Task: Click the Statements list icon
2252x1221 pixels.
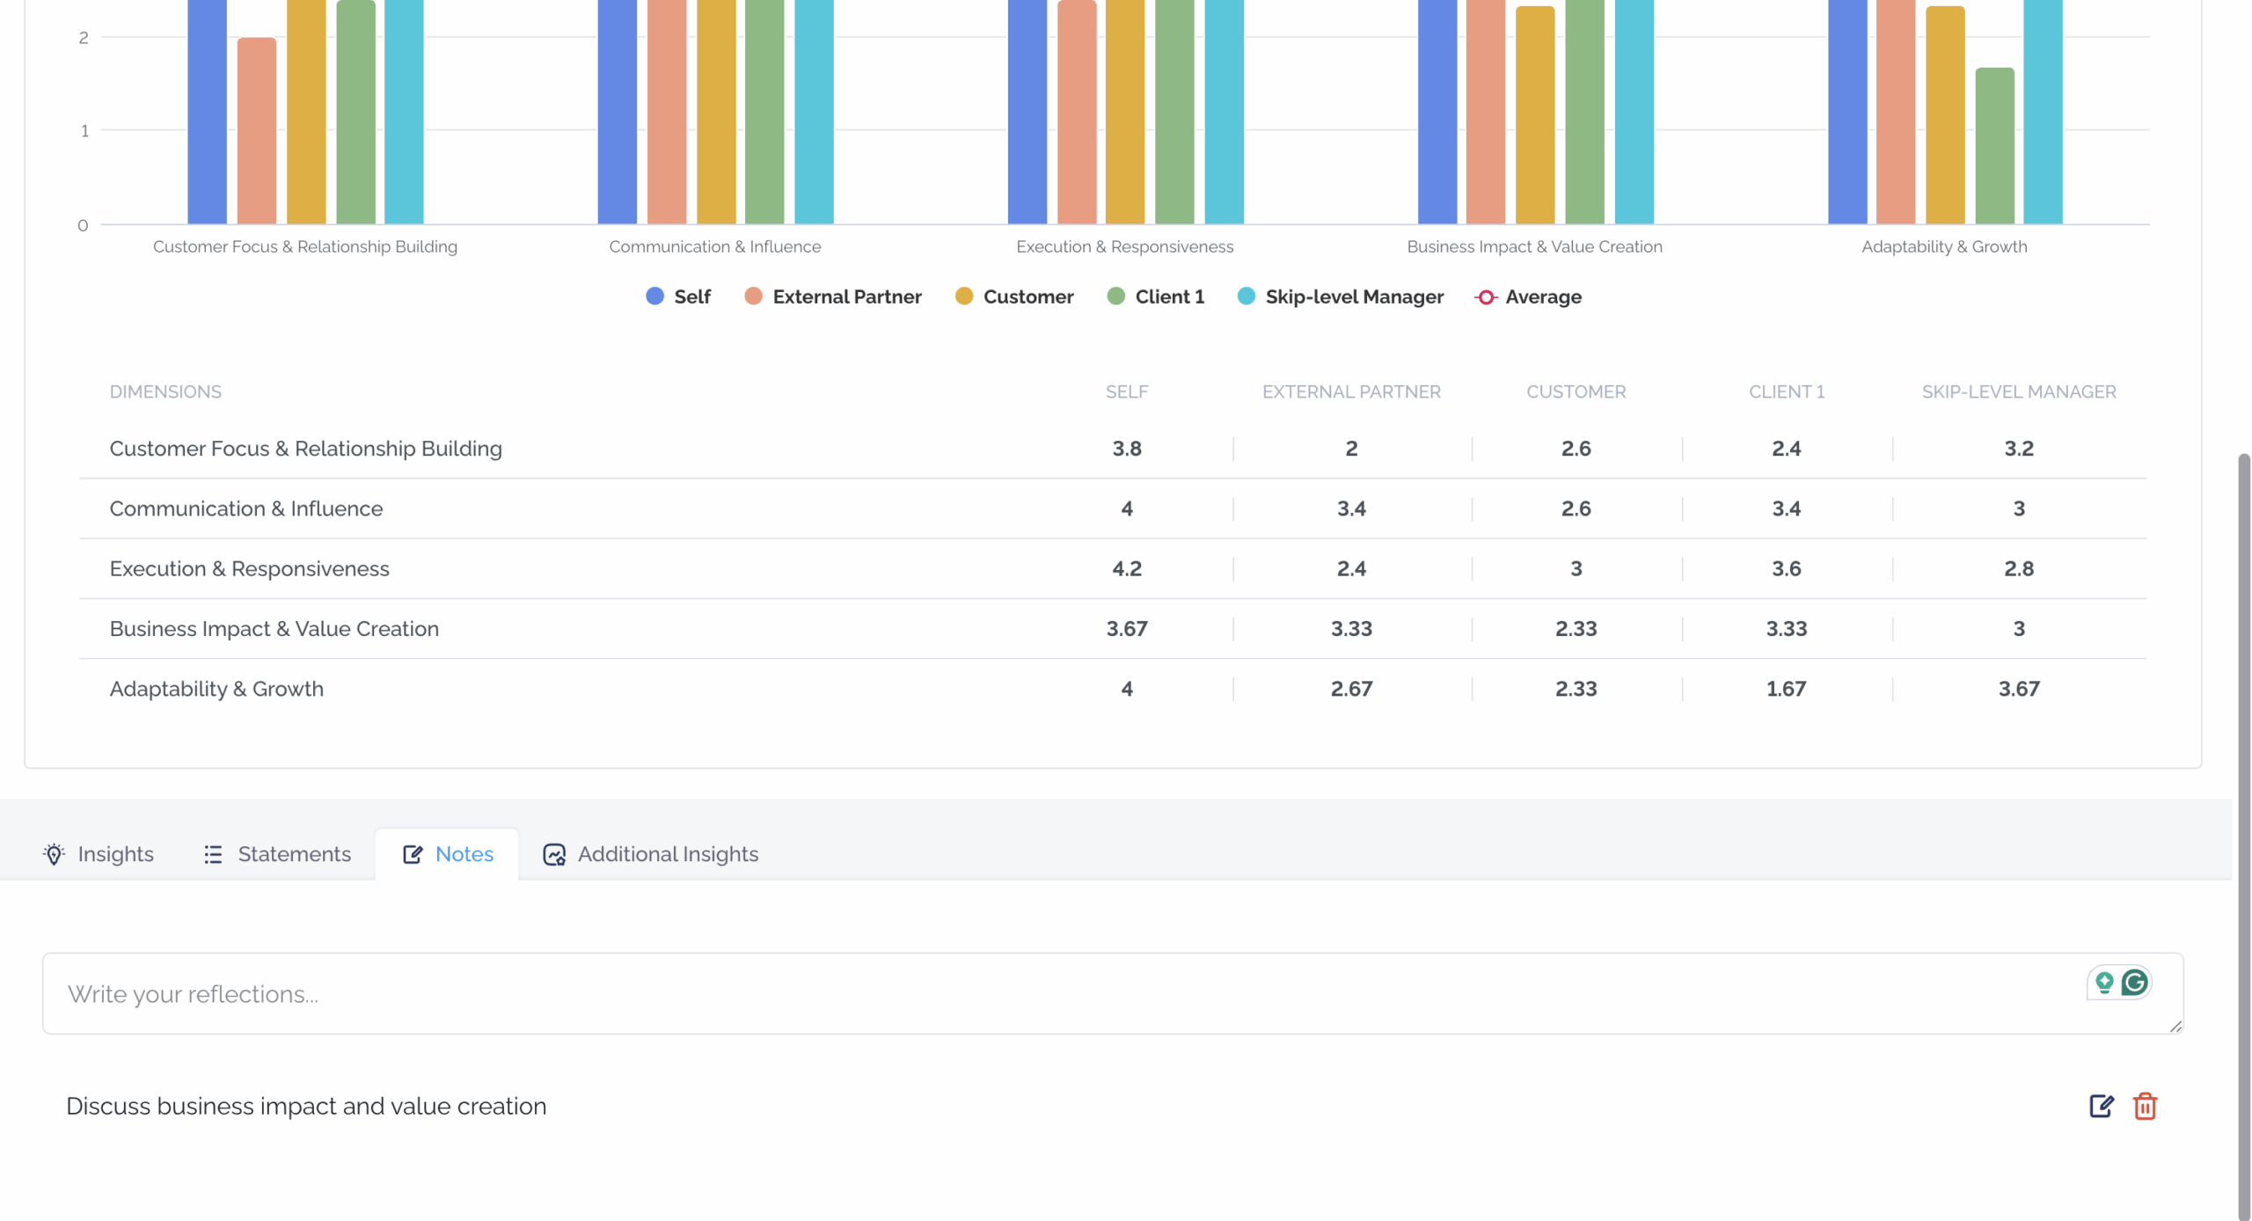Action: click(213, 854)
